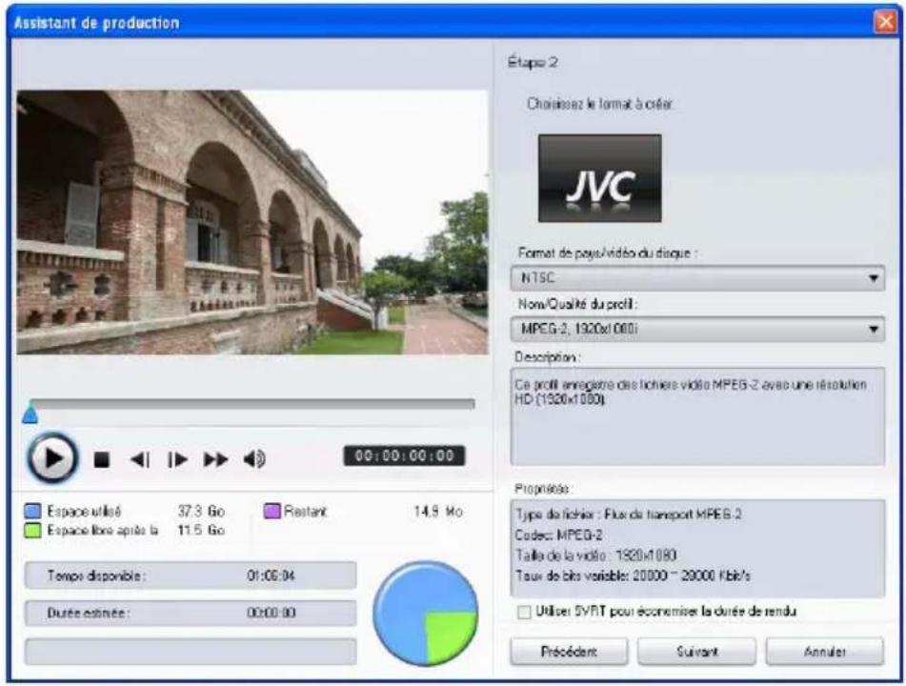This screenshot has width=906, height=686.
Task: Click the preview seek bar track
Action: pyautogui.click(x=253, y=403)
